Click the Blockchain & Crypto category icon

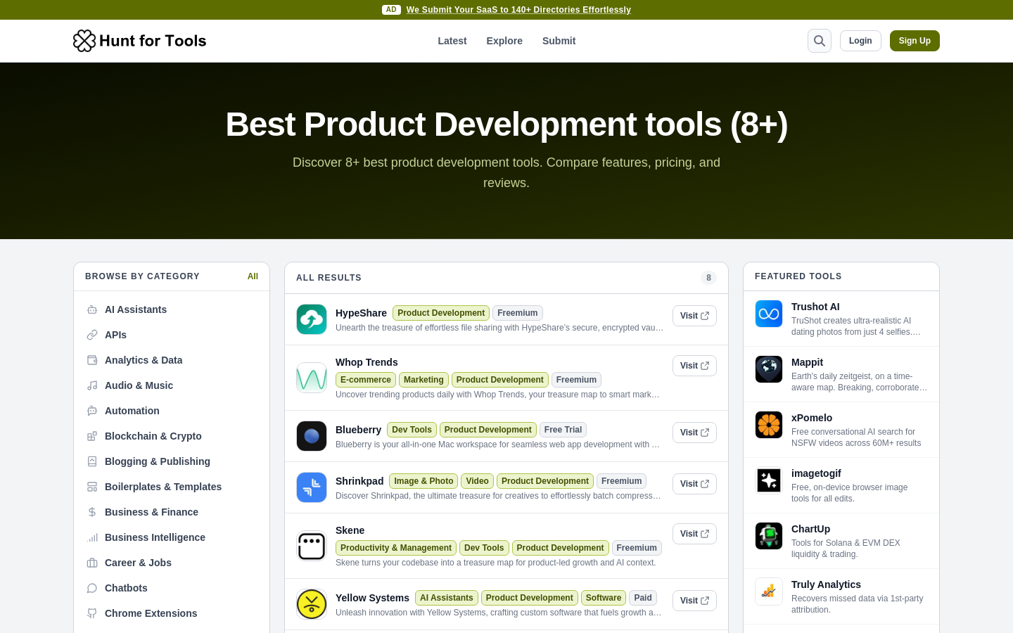point(92,436)
